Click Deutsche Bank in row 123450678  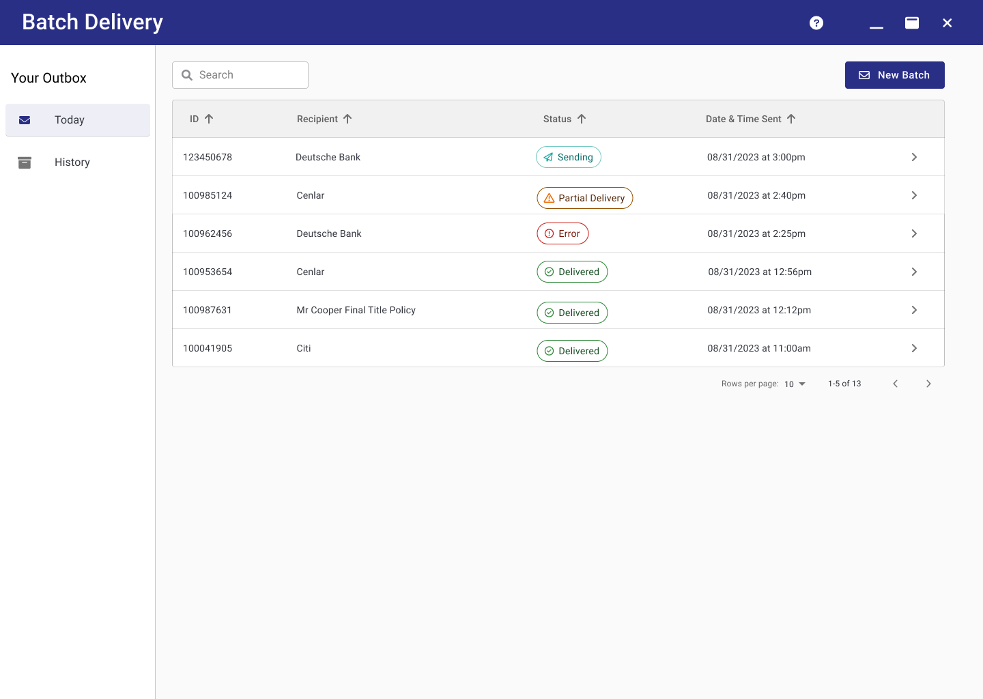coord(328,157)
